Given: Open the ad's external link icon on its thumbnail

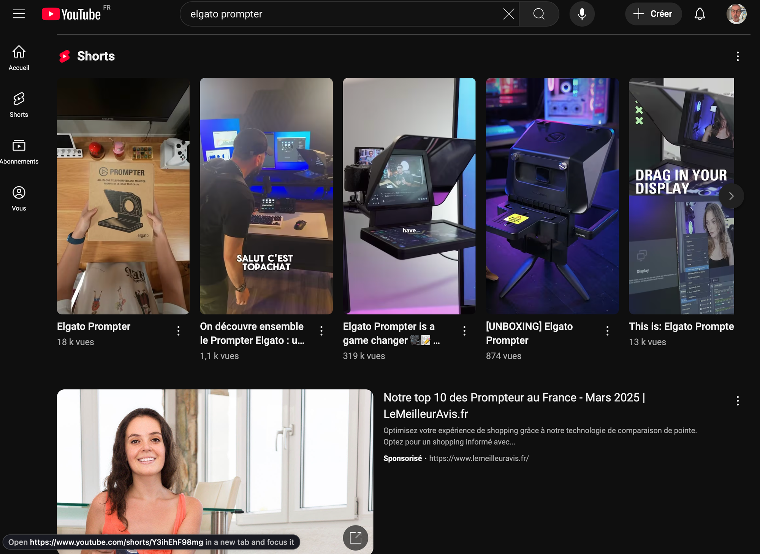Looking at the screenshot, I should coord(355,538).
